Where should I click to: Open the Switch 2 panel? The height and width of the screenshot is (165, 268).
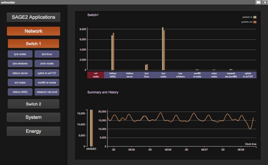click(33, 104)
